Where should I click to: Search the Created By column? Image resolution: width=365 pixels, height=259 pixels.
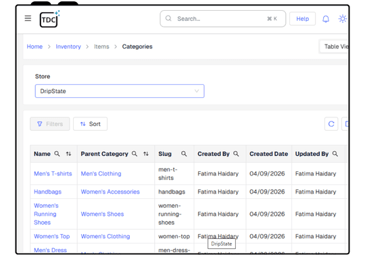(x=236, y=154)
